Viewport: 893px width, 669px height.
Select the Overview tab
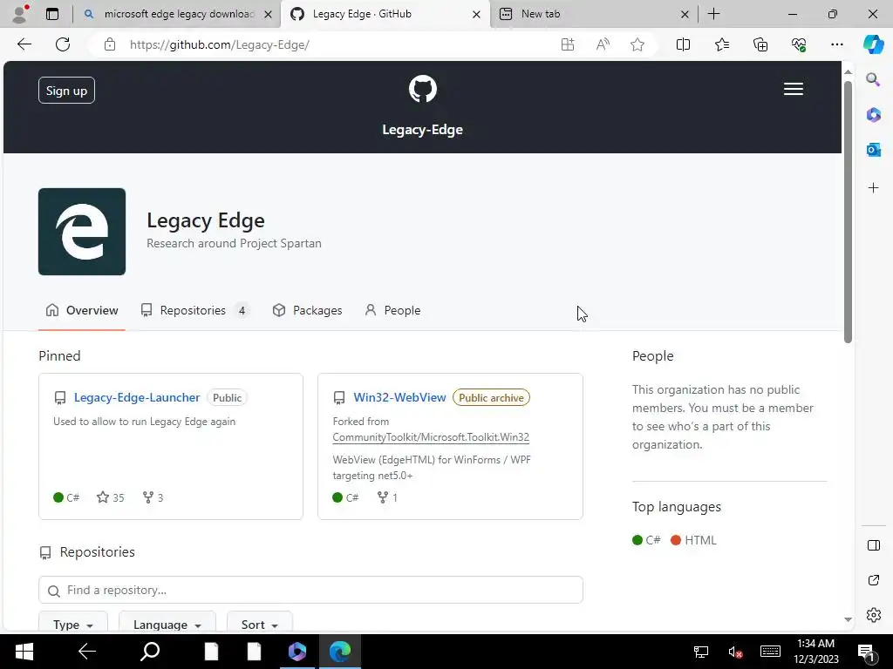pos(81,310)
